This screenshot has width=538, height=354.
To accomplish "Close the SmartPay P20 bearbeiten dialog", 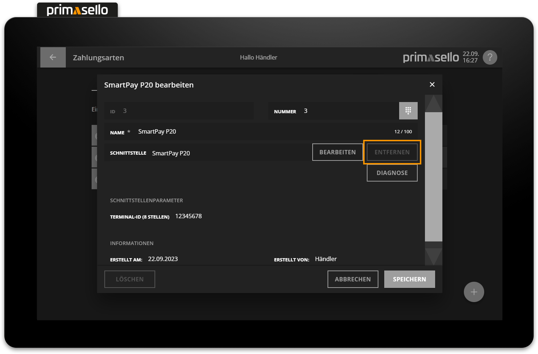I will [432, 84].
